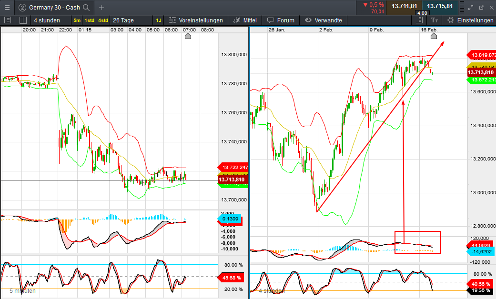This screenshot has width=496, height=299.
Task: Close the Germany 30 chart panel
Action: [x=492, y=8]
